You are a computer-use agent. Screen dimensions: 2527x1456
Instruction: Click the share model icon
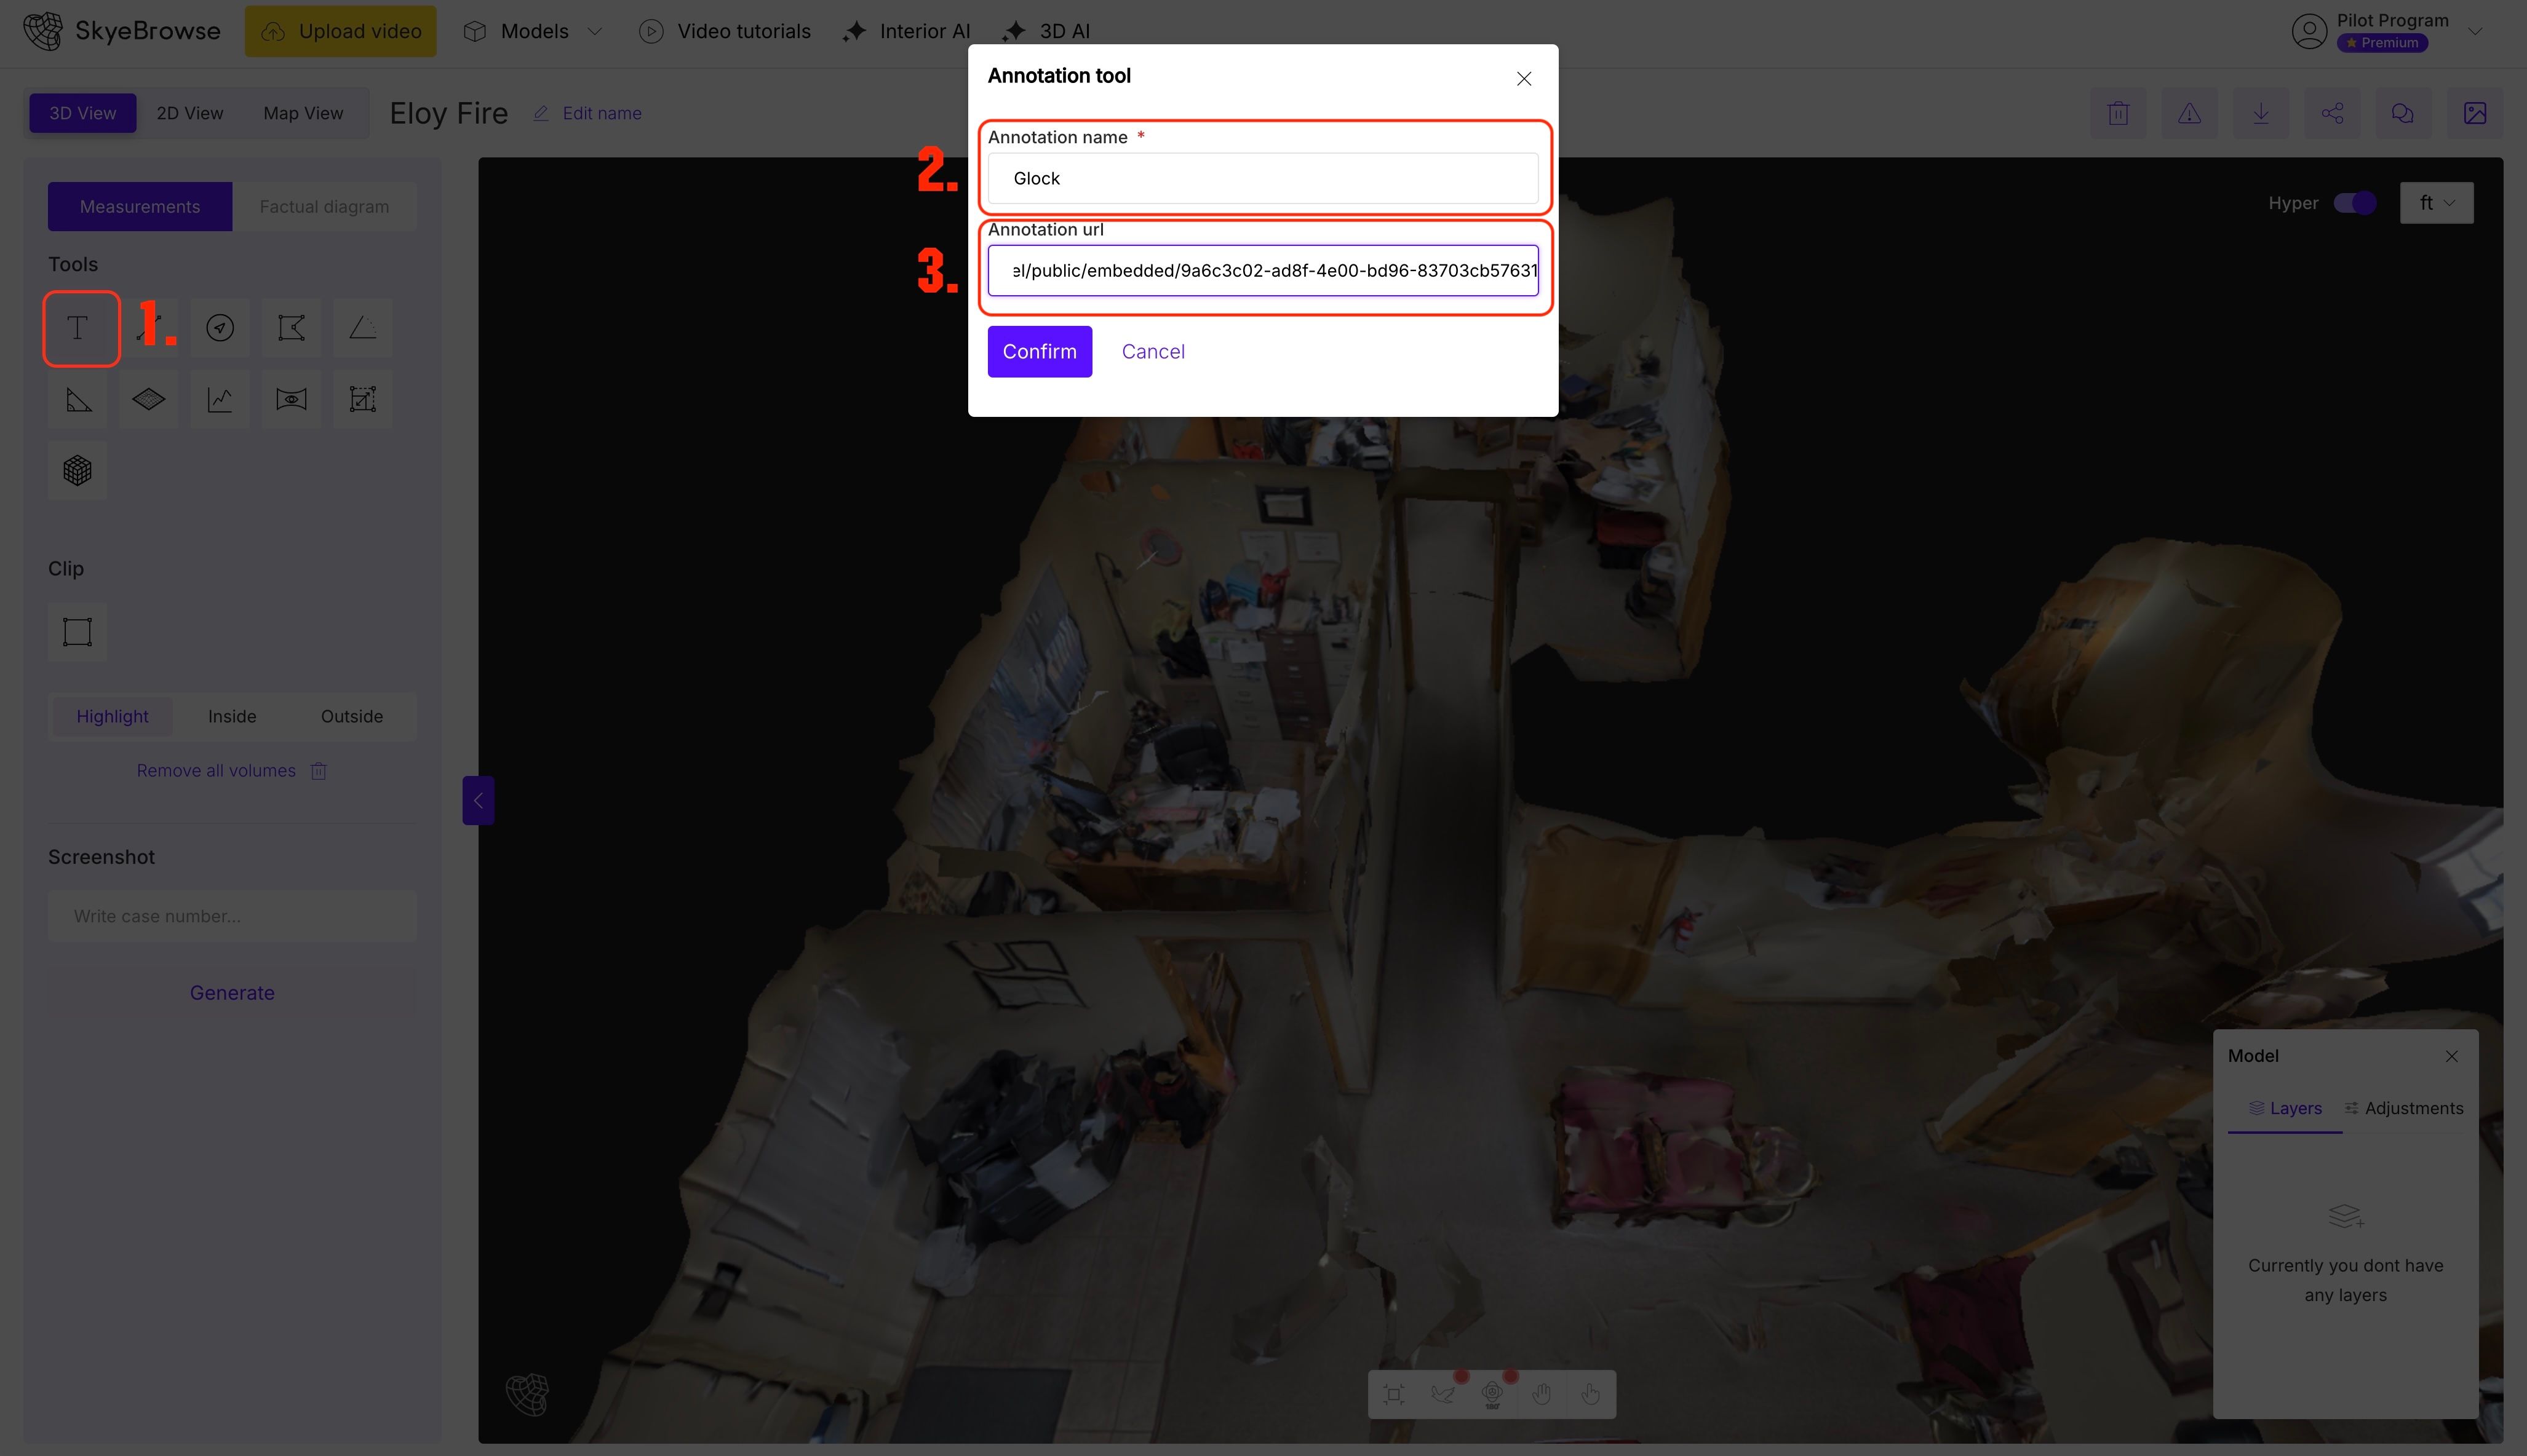(x=2332, y=113)
